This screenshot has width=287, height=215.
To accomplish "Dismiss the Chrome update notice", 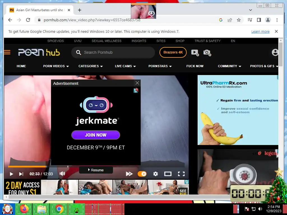I will click(276, 31).
